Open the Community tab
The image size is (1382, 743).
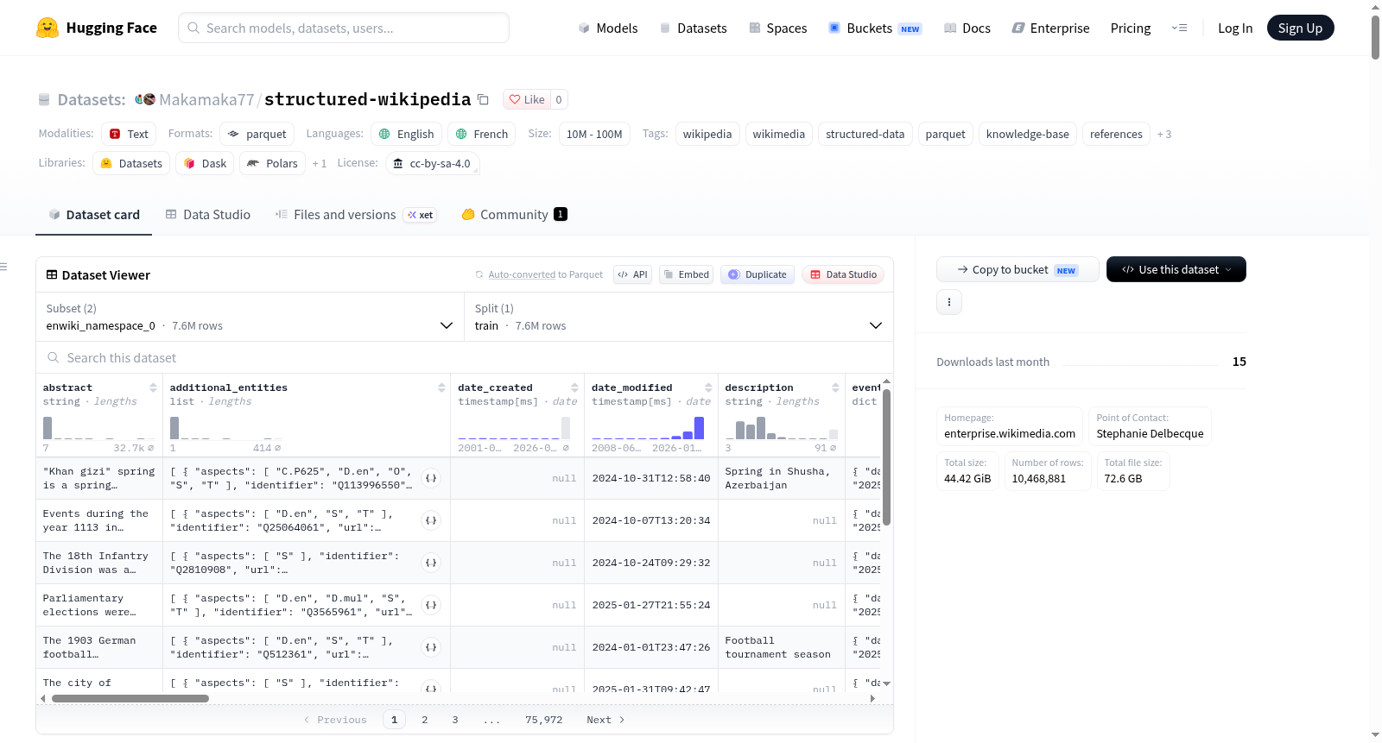tap(515, 215)
